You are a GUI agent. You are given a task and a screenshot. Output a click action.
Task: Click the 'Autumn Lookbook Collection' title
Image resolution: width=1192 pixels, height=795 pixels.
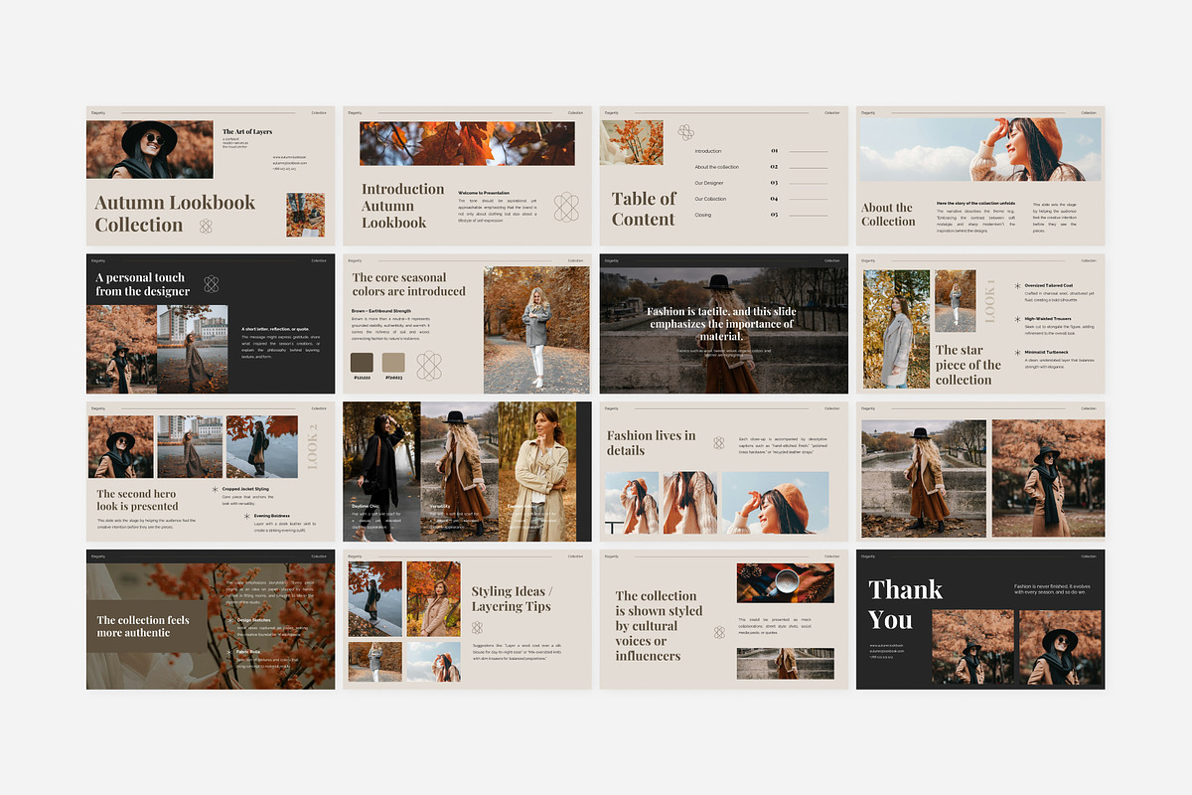pyautogui.click(x=175, y=214)
